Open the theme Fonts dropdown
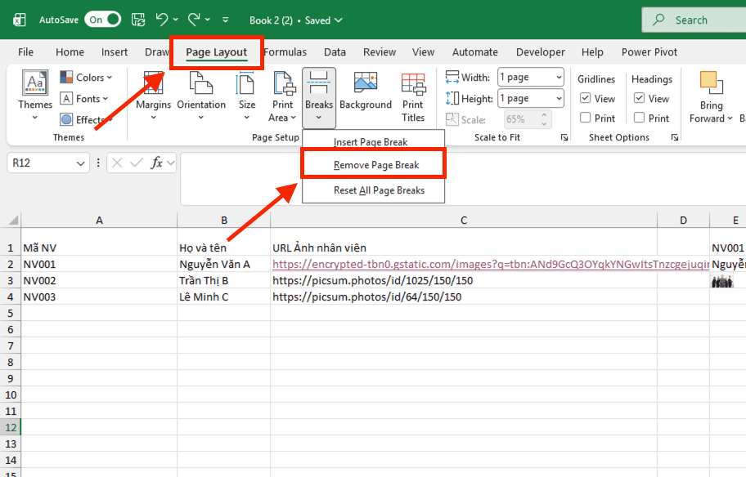This screenshot has height=477, width=746. [84, 99]
